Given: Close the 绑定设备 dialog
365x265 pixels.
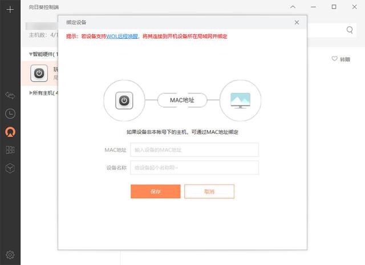Looking at the screenshot, I should pos(297,22).
